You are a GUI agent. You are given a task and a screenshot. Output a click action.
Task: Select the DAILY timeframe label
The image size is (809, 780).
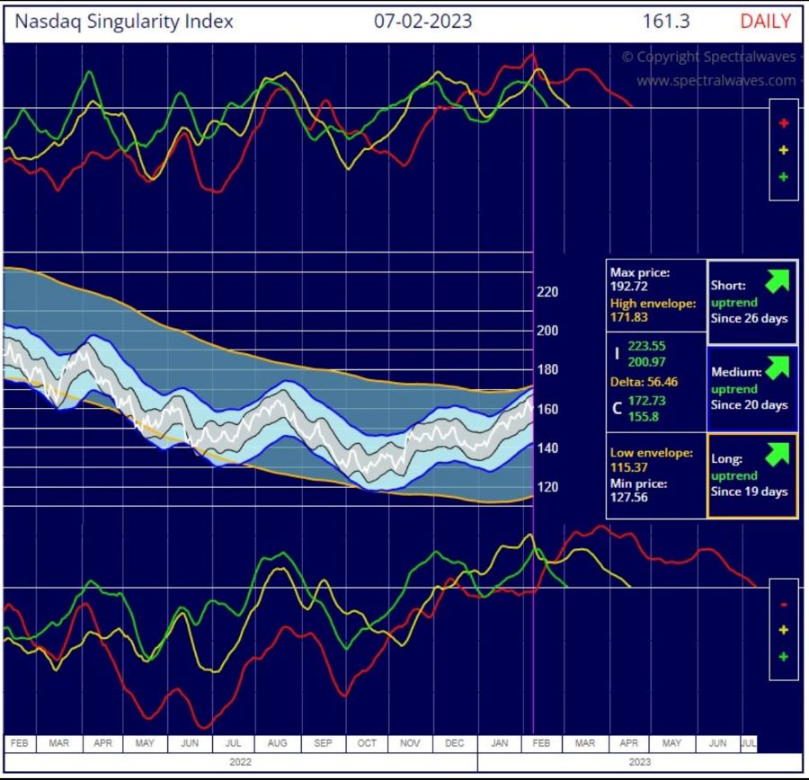point(765,22)
